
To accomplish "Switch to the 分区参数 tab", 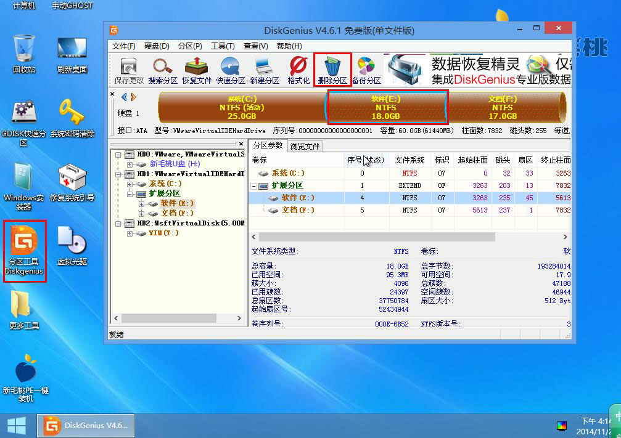I will coord(268,145).
